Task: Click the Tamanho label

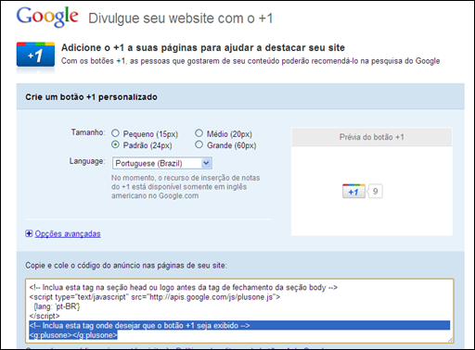Action: point(88,132)
